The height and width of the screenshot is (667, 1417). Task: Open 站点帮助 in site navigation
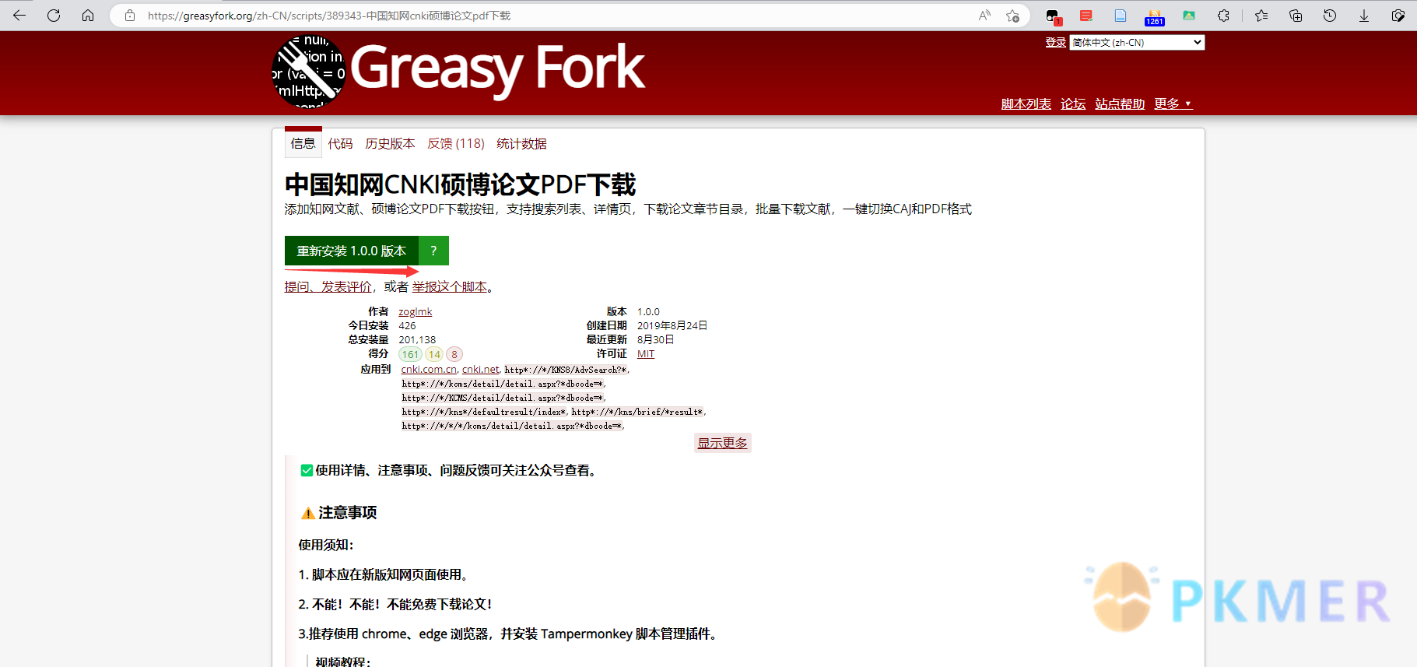1120,104
